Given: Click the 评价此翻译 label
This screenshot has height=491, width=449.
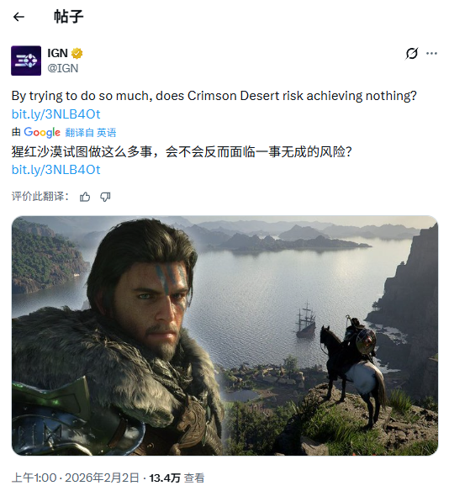Looking at the screenshot, I should click(x=40, y=197).
